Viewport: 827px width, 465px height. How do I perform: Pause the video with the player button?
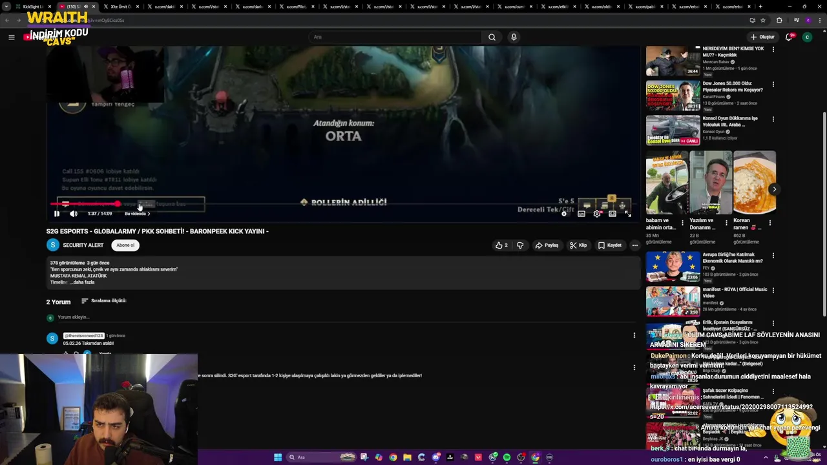click(57, 214)
